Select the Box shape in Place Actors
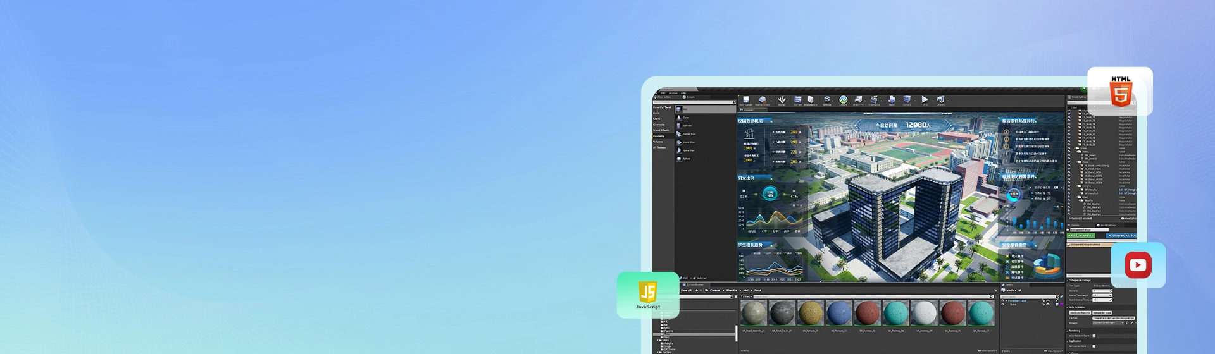 [x=706, y=109]
